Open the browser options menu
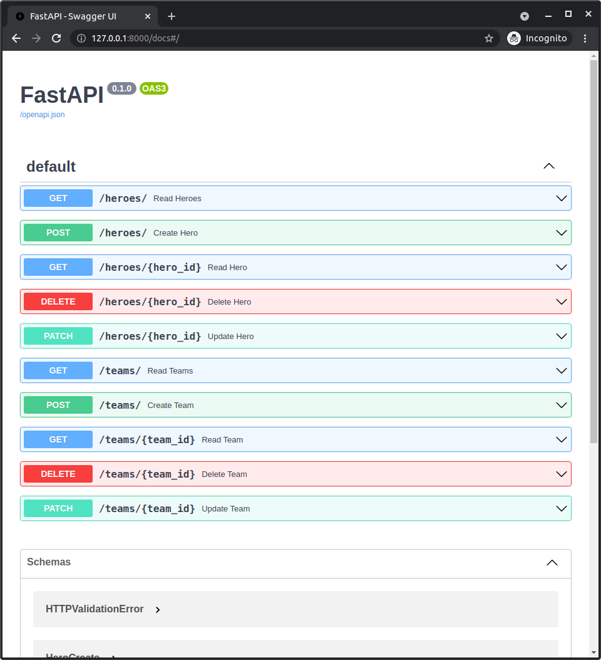This screenshot has width=601, height=660. point(585,38)
